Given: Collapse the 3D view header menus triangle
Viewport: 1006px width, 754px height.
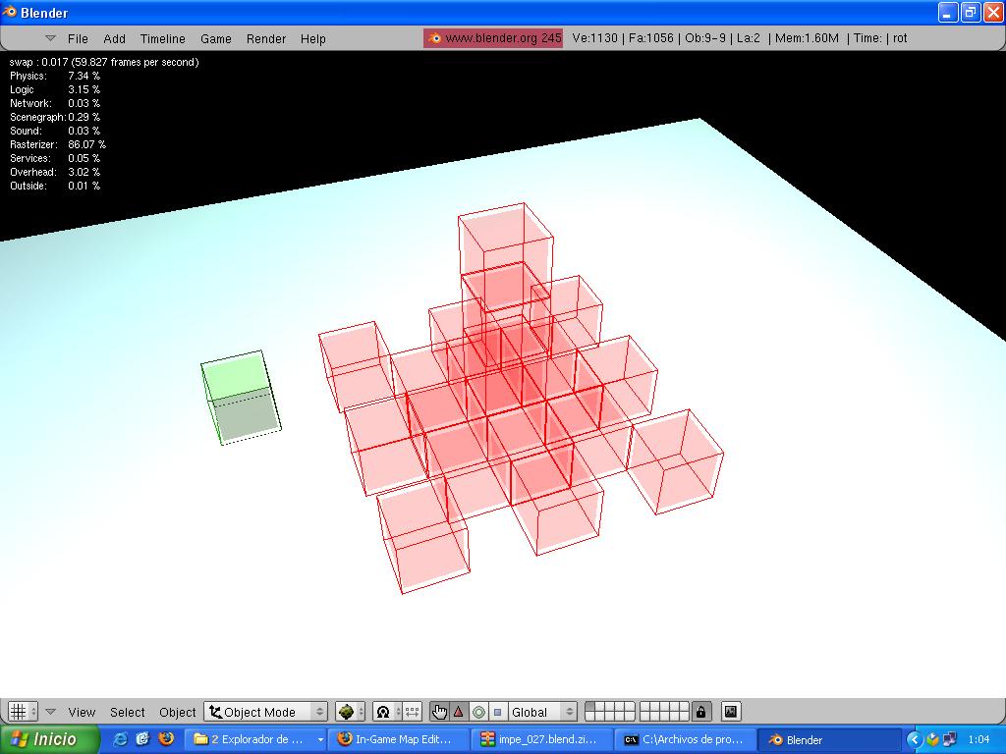Looking at the screenshot, I should (x=51, y=712).
